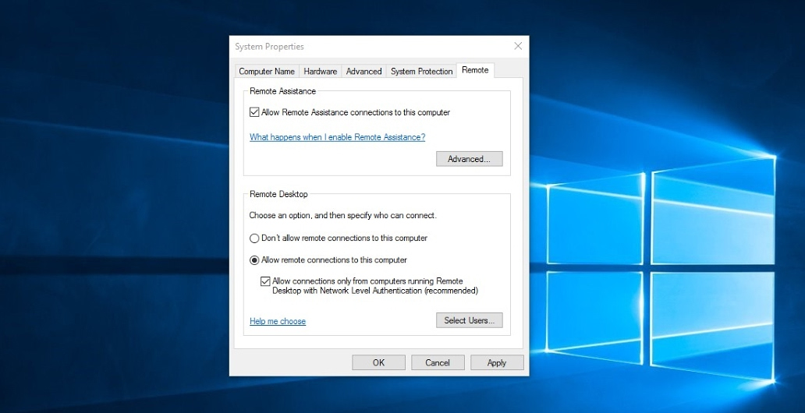Apply the remote settings changes

coord(496,362)
